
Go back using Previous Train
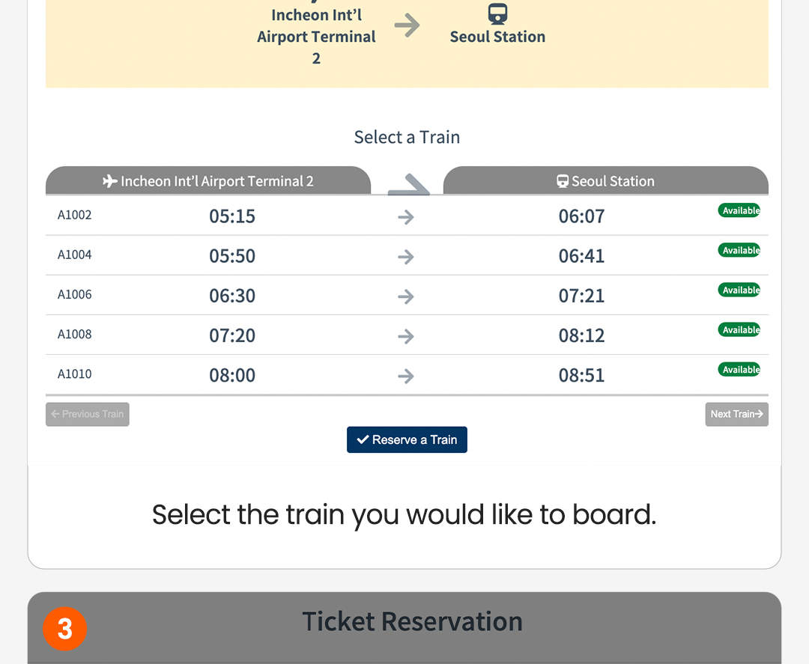(x=87, y=414)
